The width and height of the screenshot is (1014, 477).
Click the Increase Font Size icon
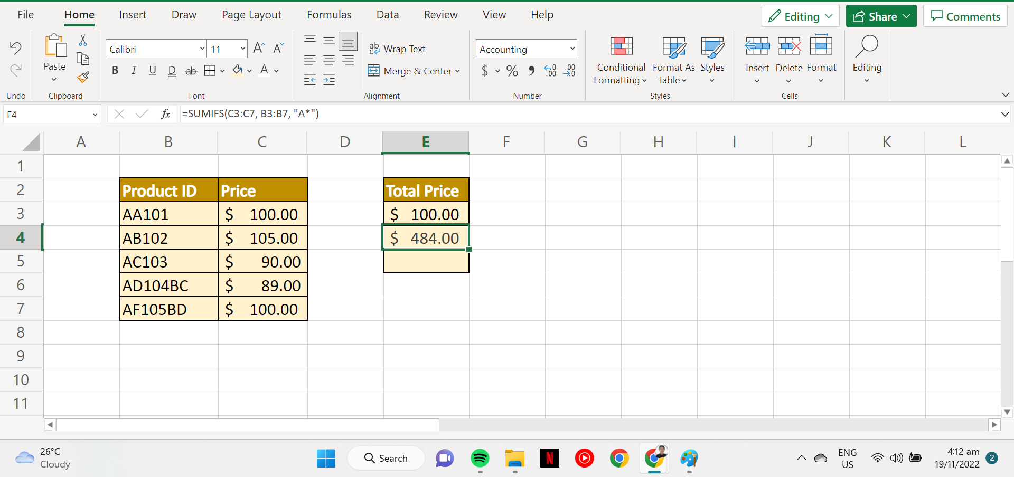point(259,49)
